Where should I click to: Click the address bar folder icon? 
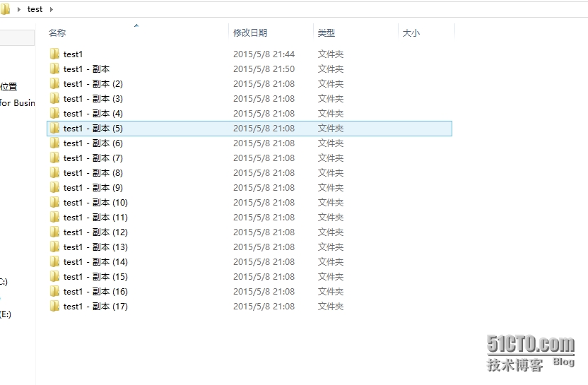[5, 9]
